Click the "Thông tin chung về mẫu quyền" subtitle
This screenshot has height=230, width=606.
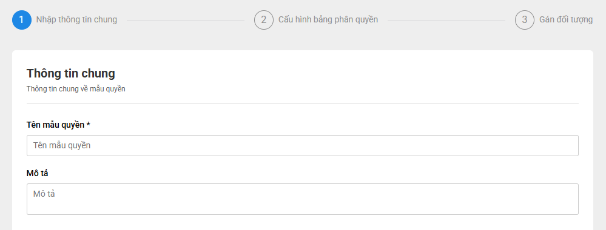coord(76,89)
